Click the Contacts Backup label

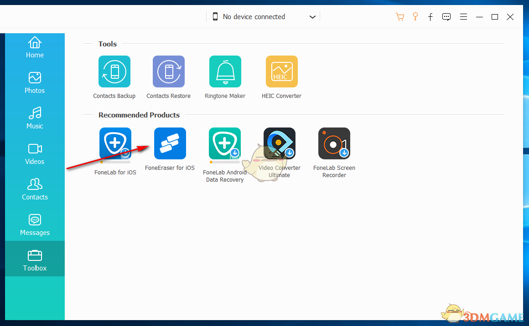click(114, 96)
